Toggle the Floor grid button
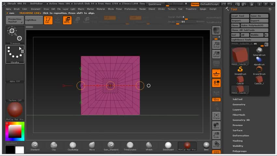277x156 pixels. [216, 73]
